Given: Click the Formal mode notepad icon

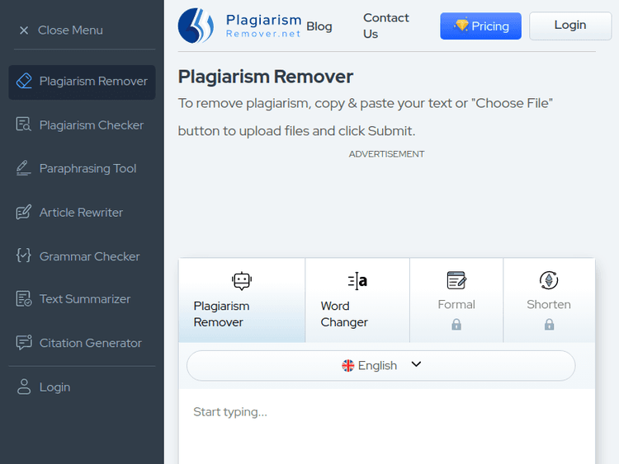Looking at the screenshot, I should tap(456, 280).
